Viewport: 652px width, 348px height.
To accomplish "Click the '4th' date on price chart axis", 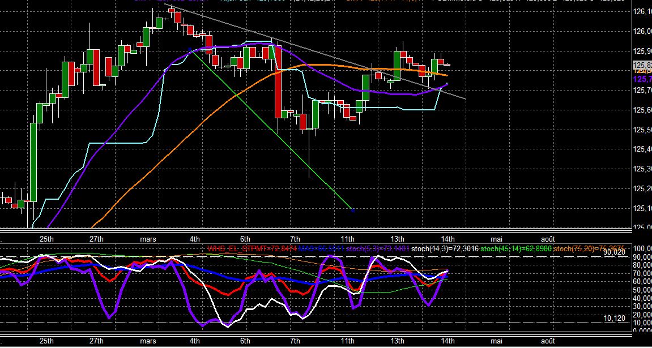I will [195, 239].
